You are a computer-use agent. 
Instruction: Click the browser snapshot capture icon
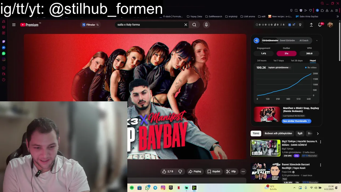[296, 10]
